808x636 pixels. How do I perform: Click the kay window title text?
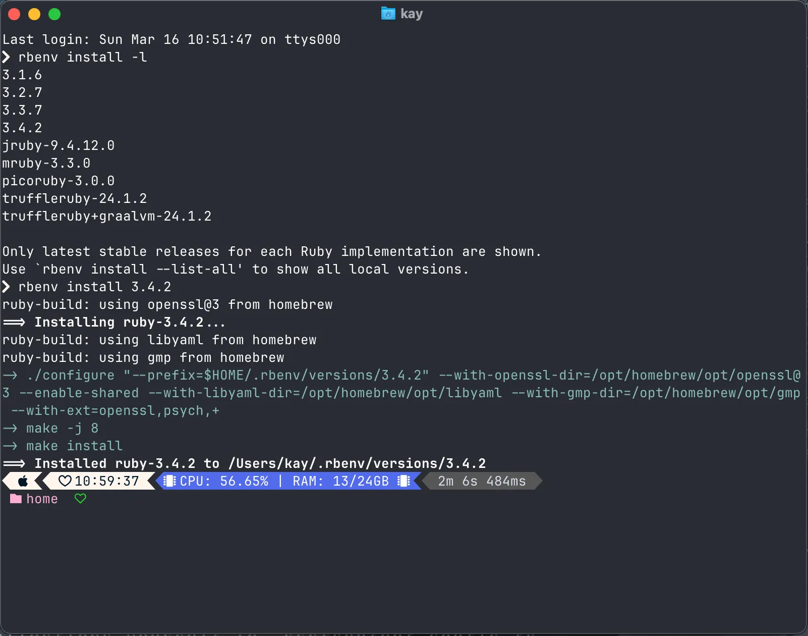[x=412, y=14]
